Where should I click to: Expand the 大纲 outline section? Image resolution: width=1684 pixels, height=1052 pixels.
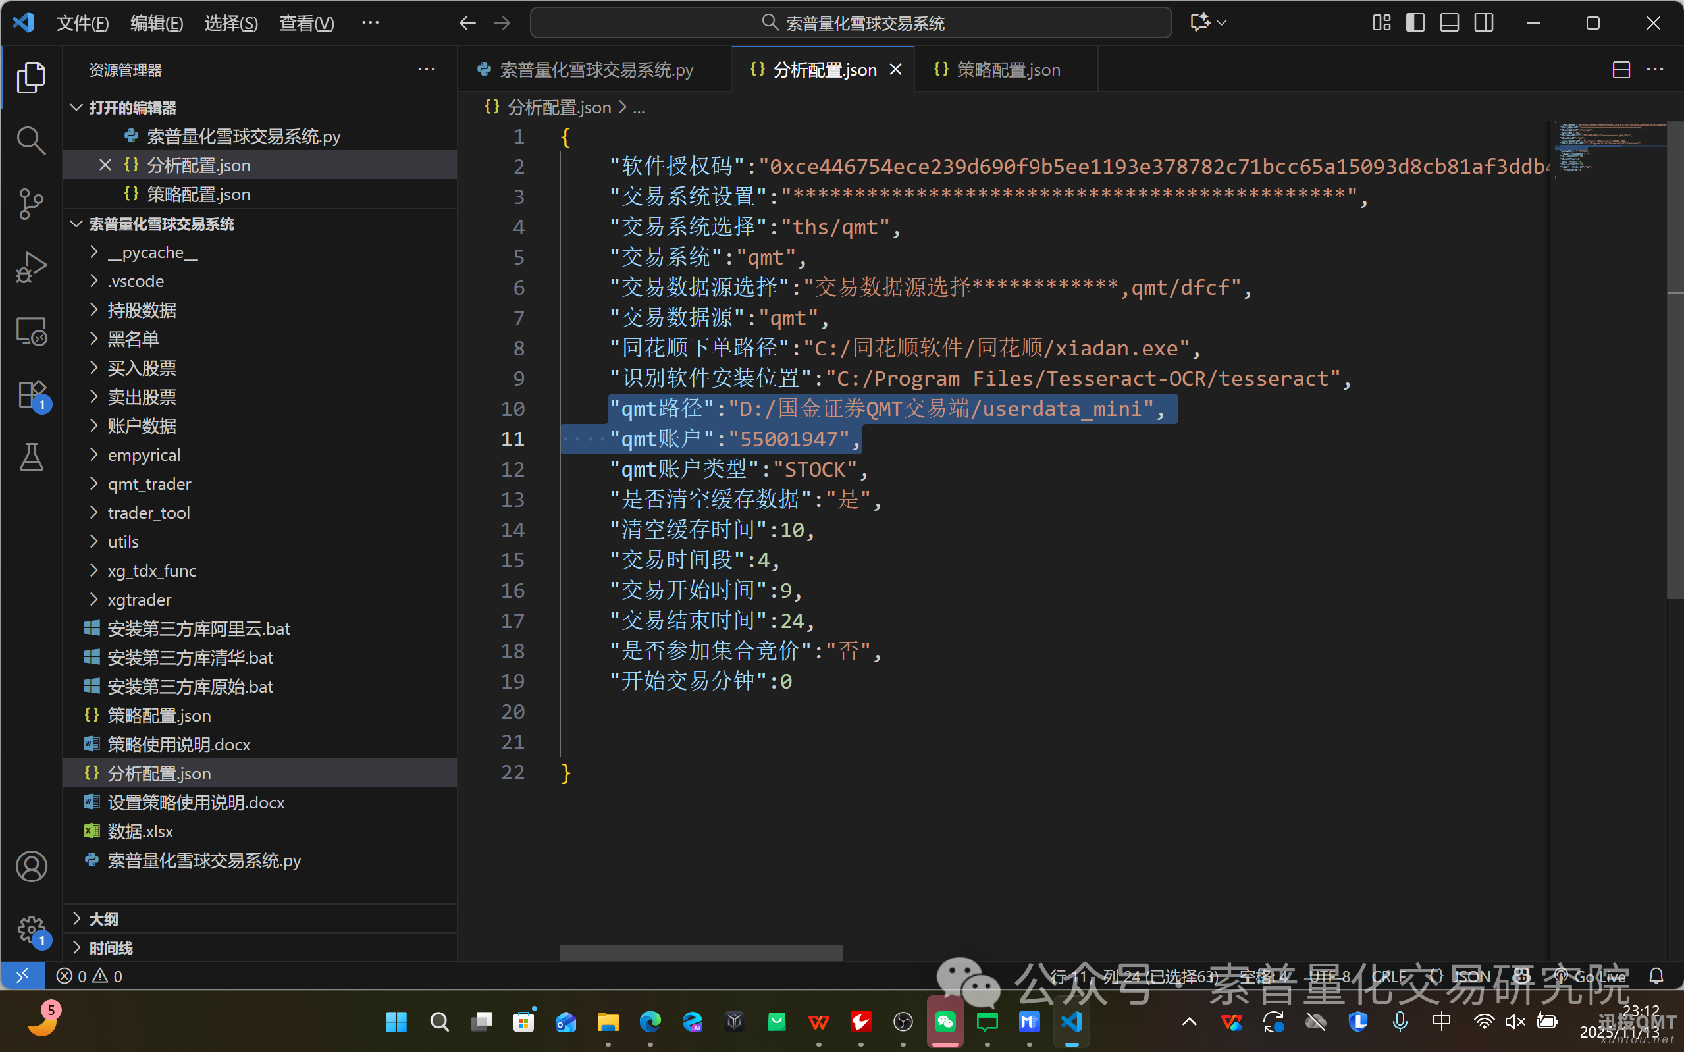[x=103, y=919]
